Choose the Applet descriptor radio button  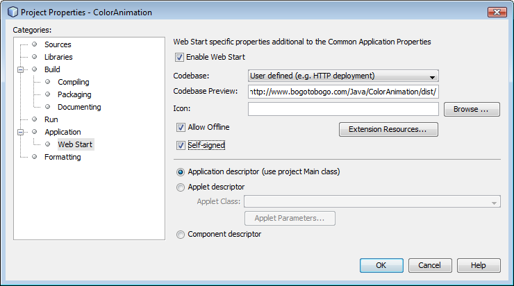click(x=181, y=187)
